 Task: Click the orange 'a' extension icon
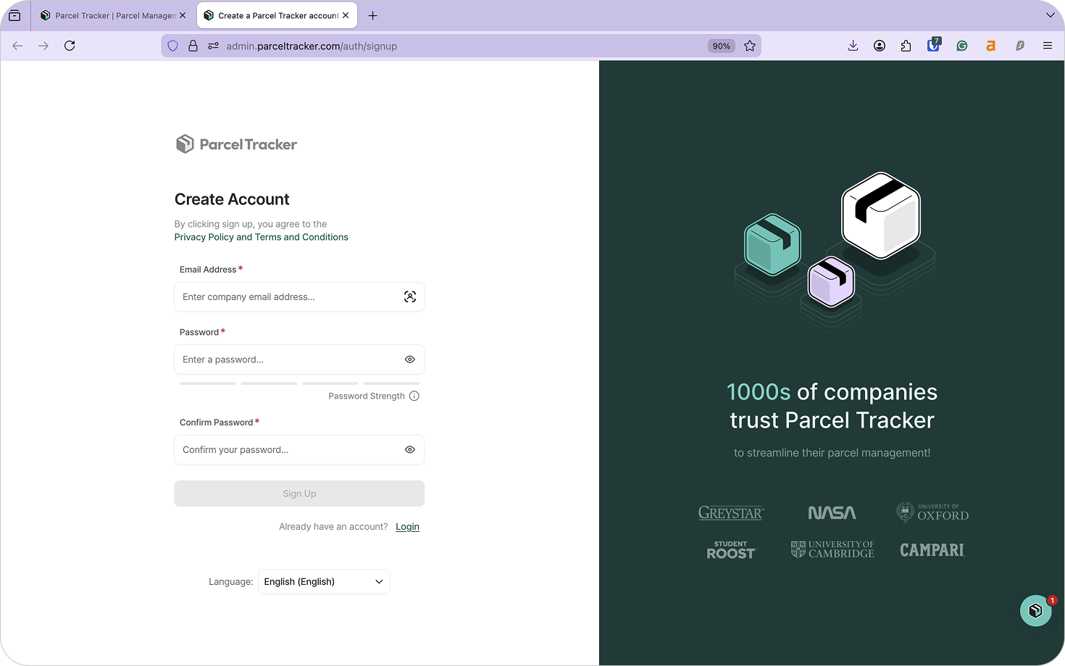pos(990,46)
